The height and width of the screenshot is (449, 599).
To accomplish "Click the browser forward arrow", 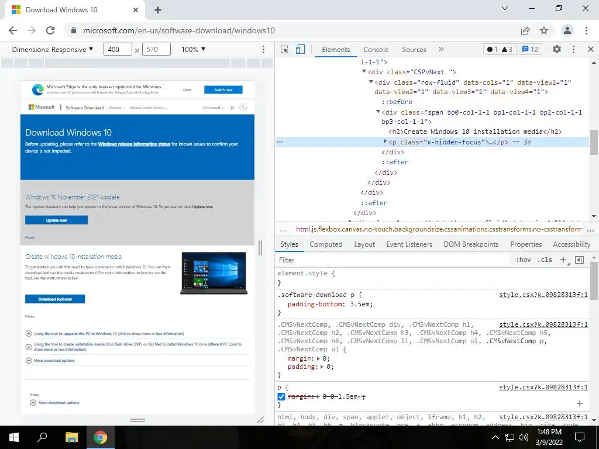I will click(32, 30).
